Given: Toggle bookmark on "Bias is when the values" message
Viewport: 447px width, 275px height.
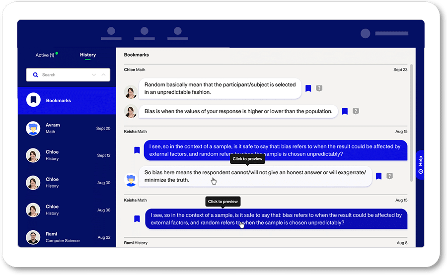Looking at the screenshot, I should [345, 111].
